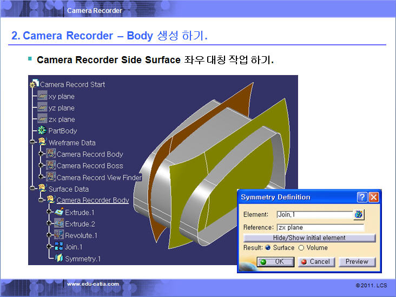The height and width of the screenshot is (297, 396).
Task: Click the help question mark in Symmetry Definition
Action: pyautogui.click(x=362, y=197)
